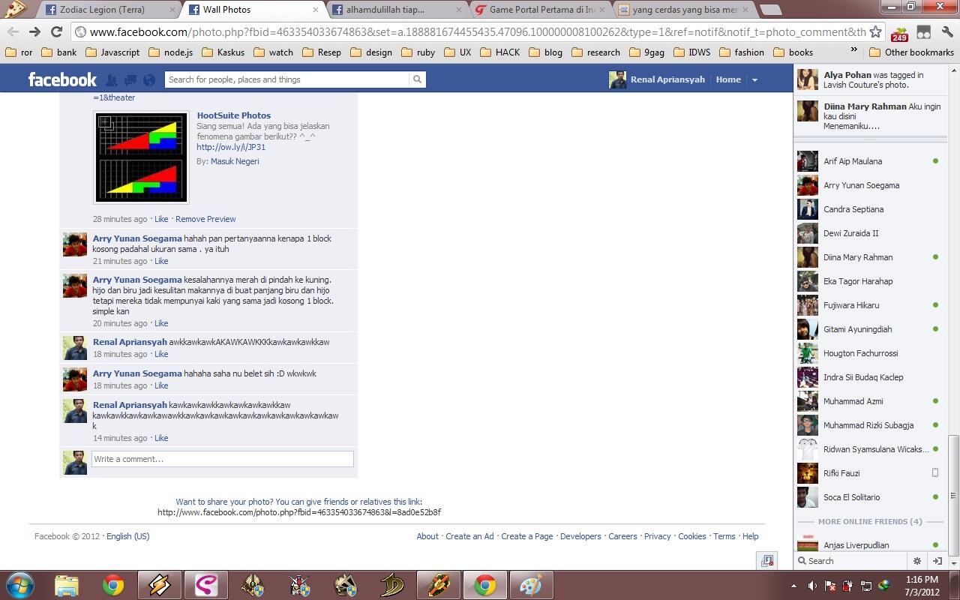
Task: Click the chat popup icon near the footer
Action: pyautogui.click(x=766, y=560)
